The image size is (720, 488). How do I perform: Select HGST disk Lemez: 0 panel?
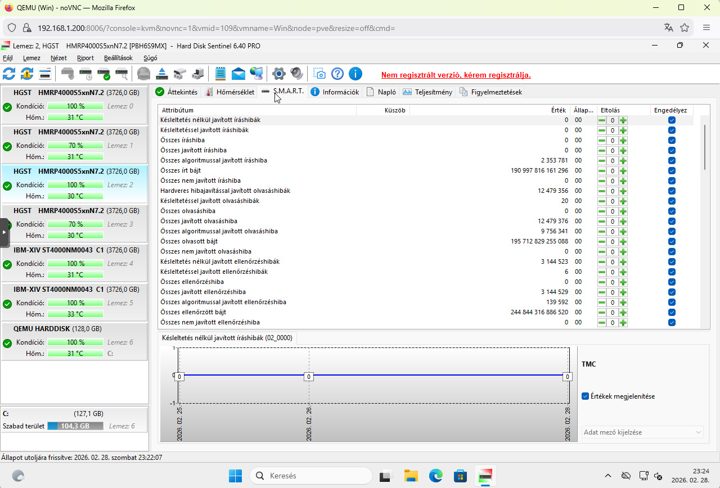click(x=74, y=105)
